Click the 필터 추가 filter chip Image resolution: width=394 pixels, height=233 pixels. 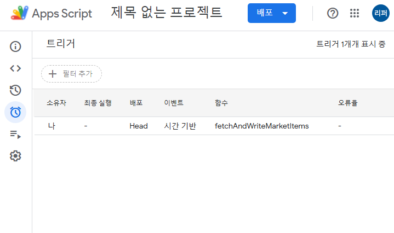[71, 74]
